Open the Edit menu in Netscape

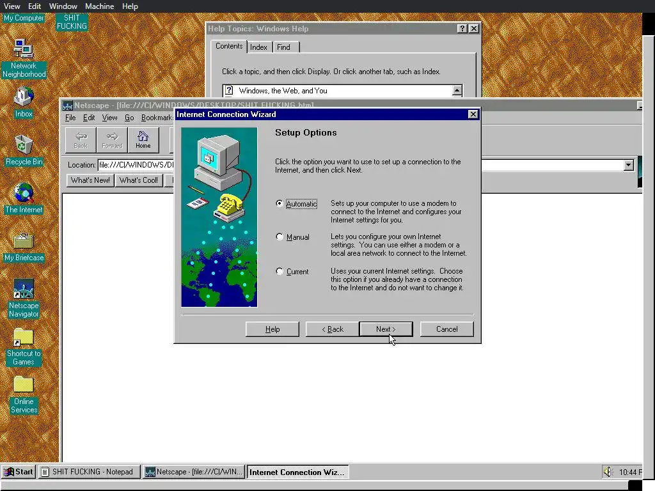point(88,118)
